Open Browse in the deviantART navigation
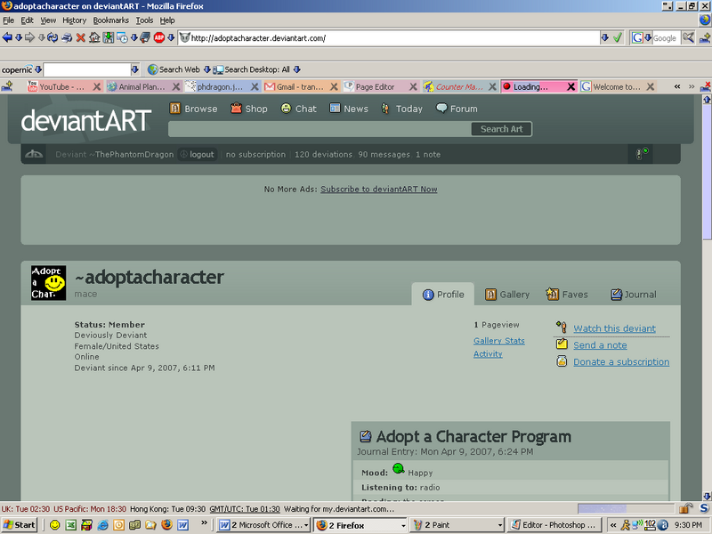712x534 pixels. (x=193, y=109)
